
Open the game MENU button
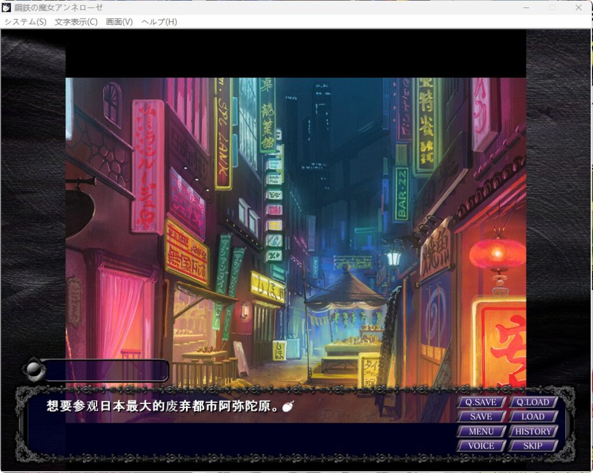481,431
